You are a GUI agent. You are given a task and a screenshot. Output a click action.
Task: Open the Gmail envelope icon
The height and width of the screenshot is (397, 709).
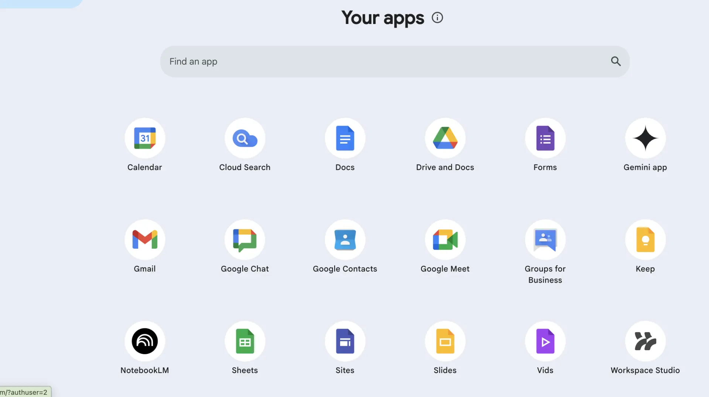click(145, 239)
